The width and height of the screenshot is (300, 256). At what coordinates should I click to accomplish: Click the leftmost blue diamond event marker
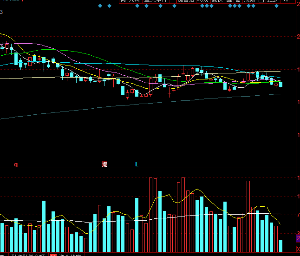100,6
